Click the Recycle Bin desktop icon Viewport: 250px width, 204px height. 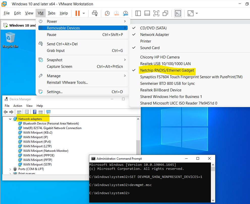click(x=10, y=40)
